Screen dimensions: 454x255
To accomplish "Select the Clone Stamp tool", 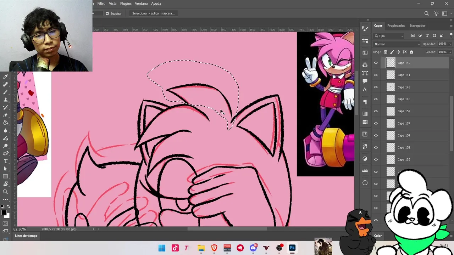I will point(5,100).
